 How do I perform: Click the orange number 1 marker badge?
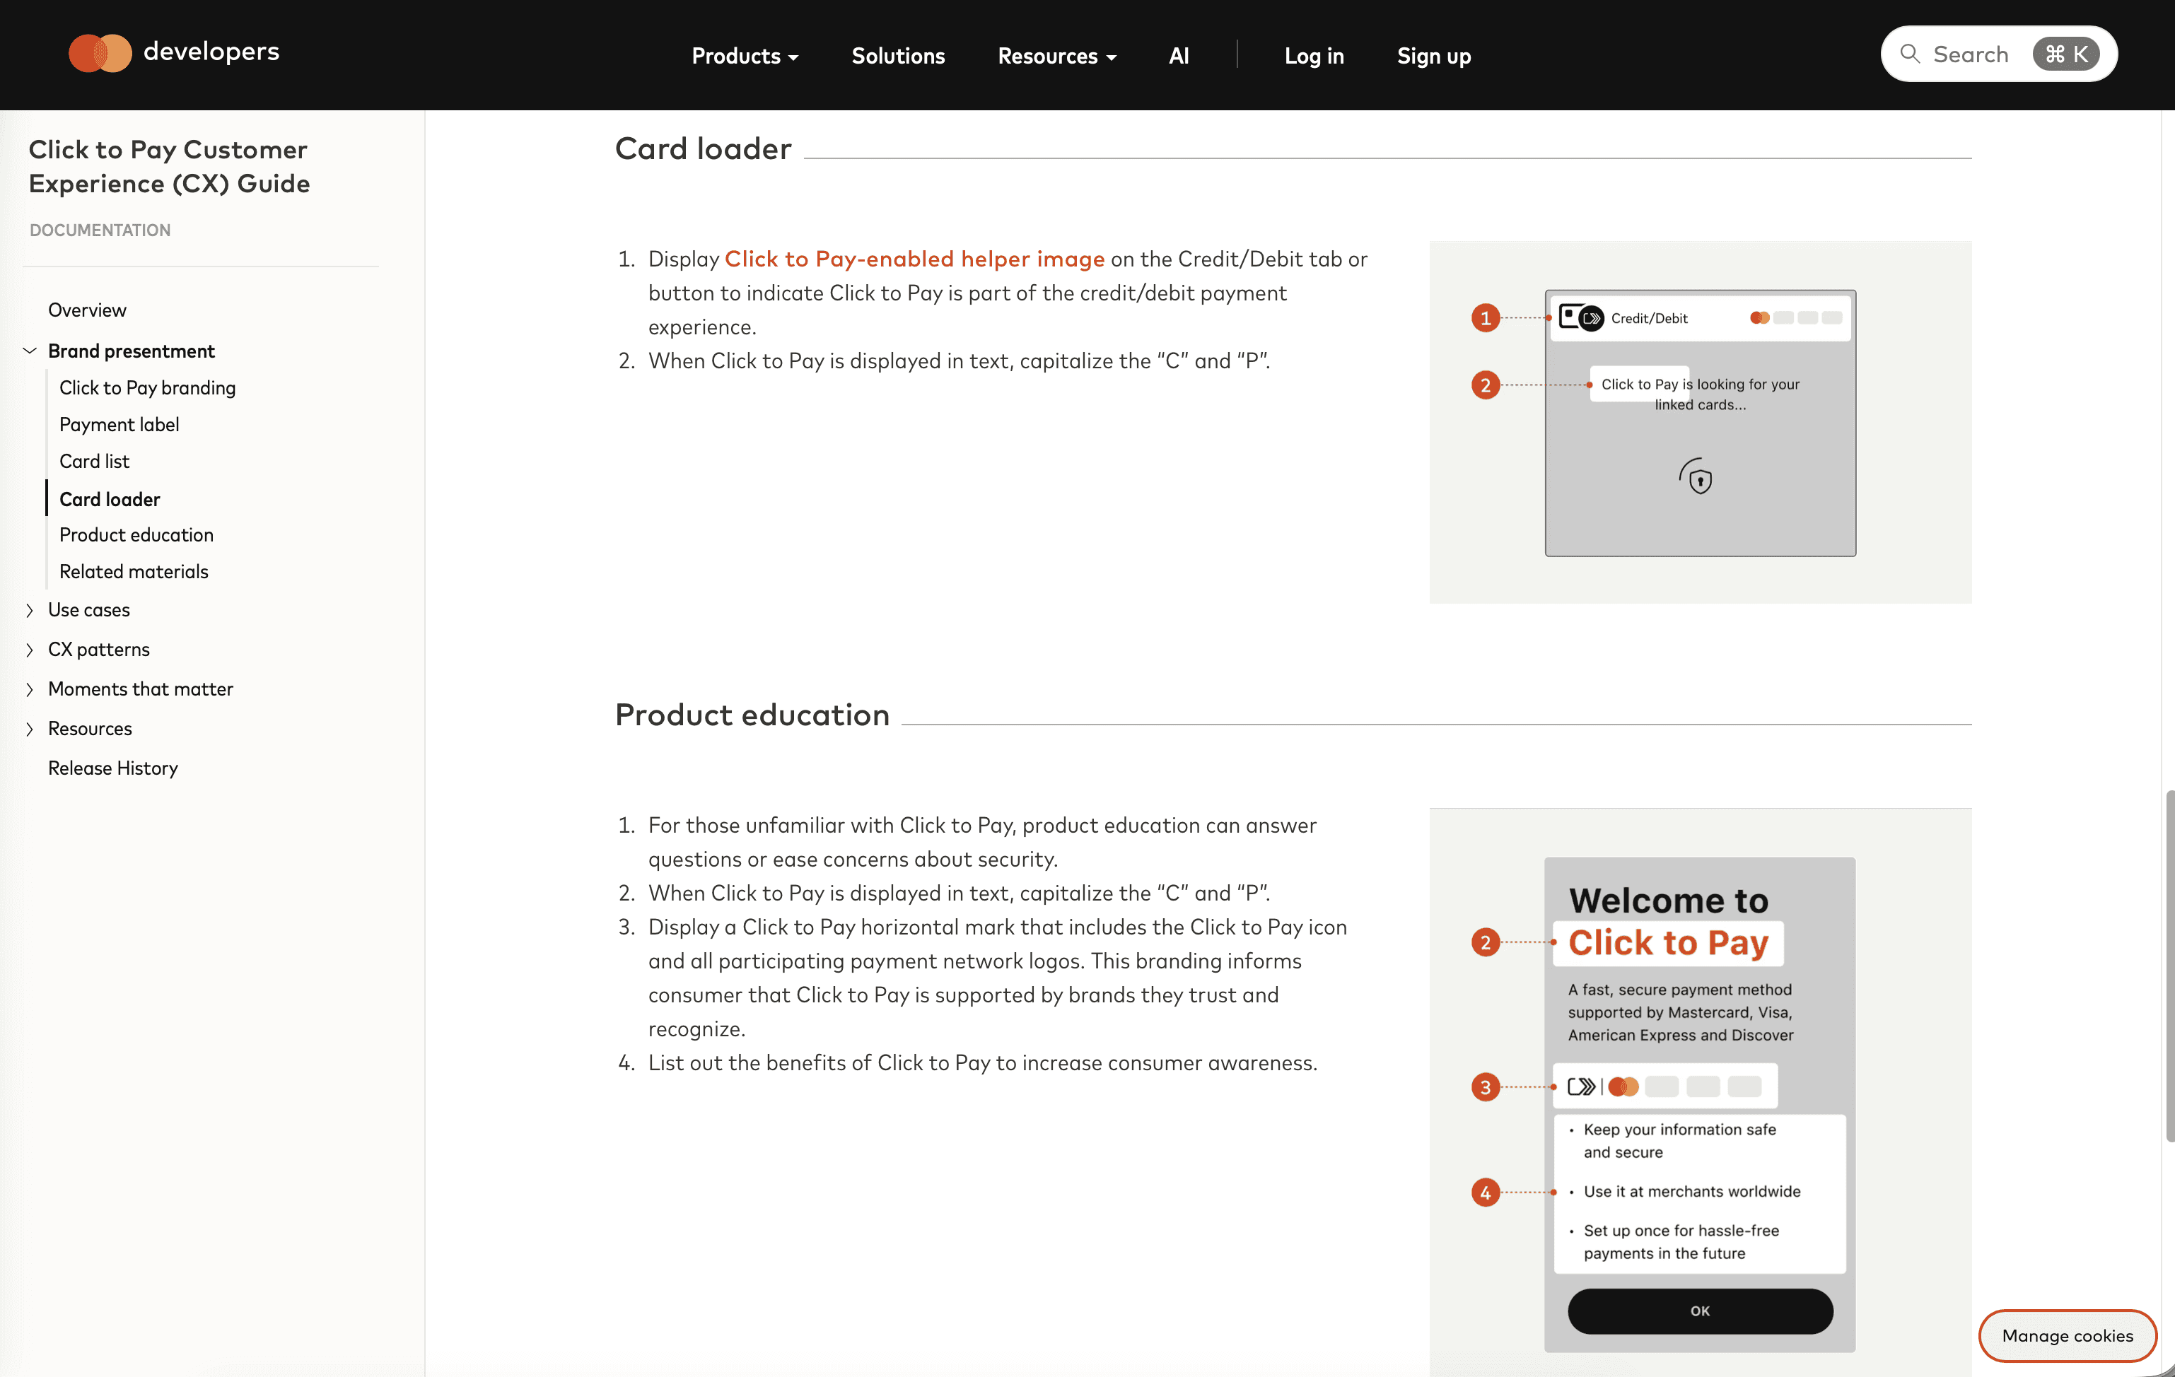1485,318
